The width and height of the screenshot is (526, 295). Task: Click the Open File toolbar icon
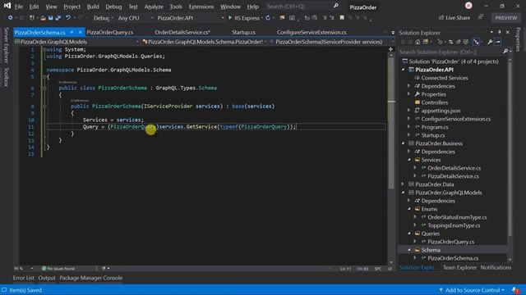43,18
